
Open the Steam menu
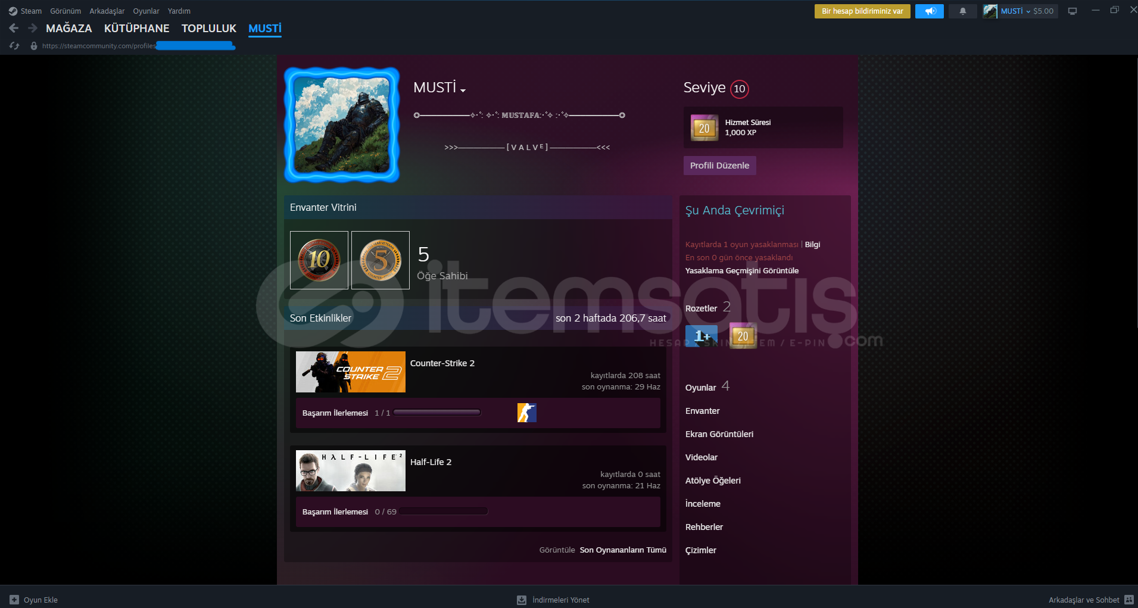click(x=31, y=11)
